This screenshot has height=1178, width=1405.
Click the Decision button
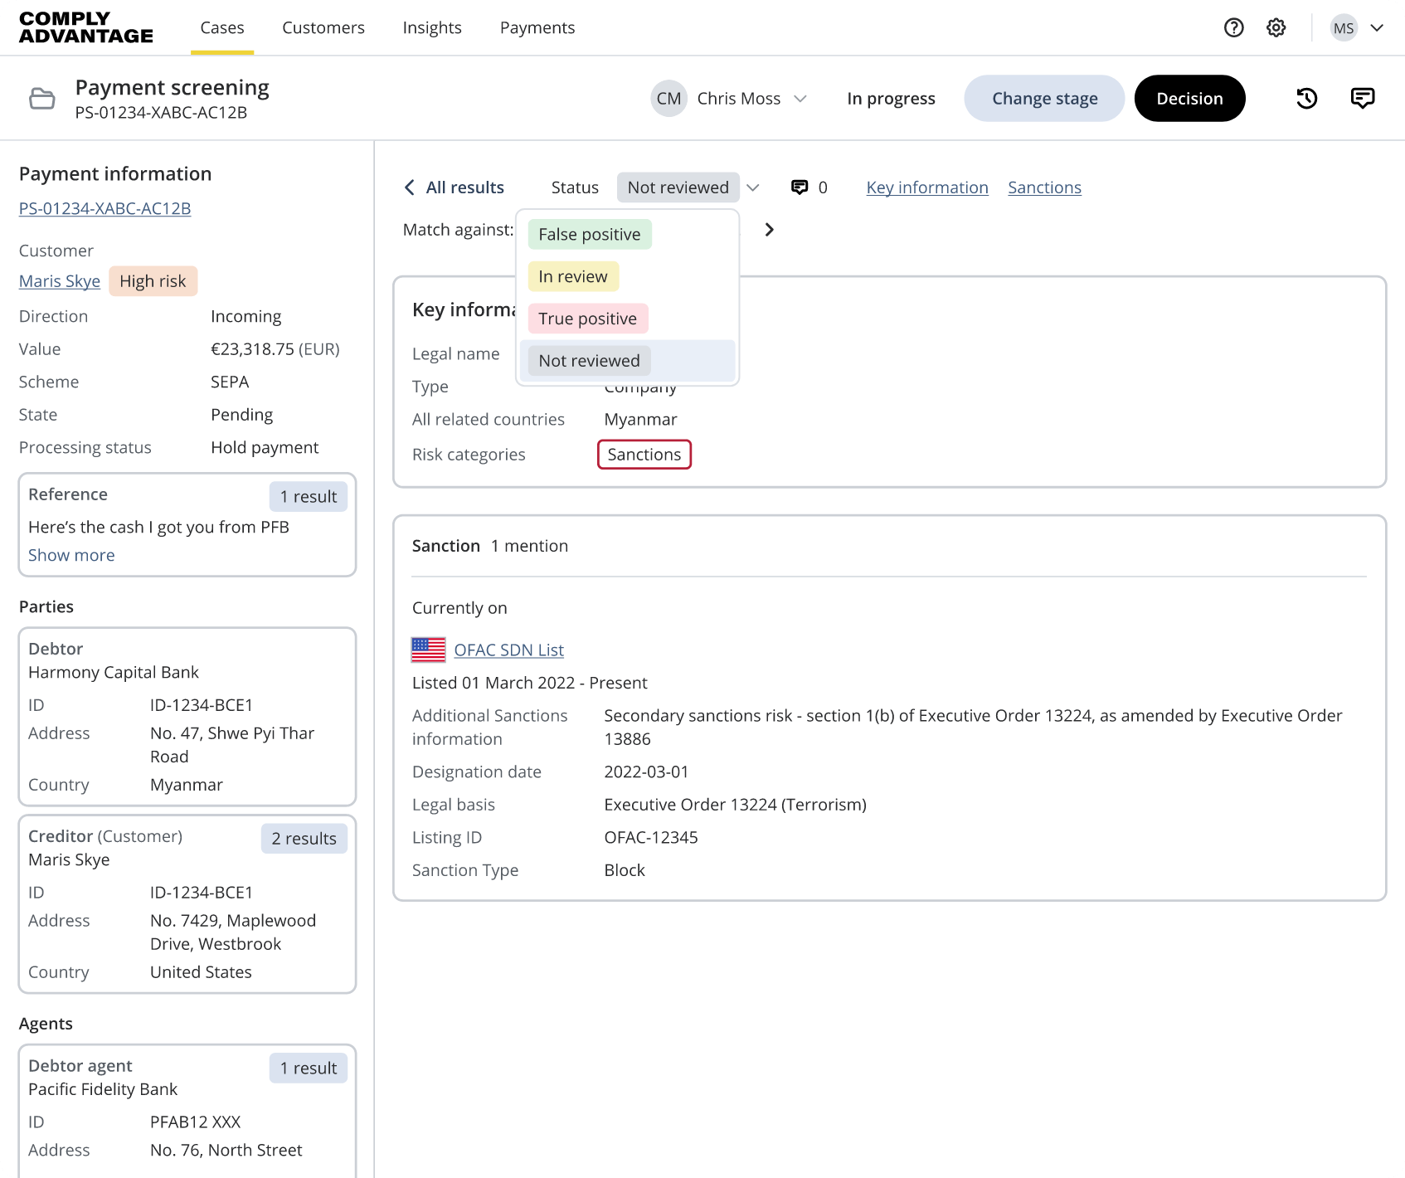pos(1189,98)
